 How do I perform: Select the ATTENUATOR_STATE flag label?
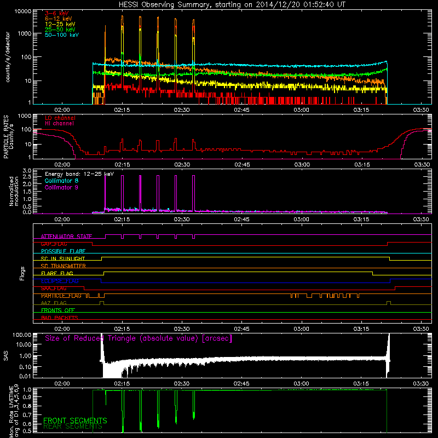(66, 237)
